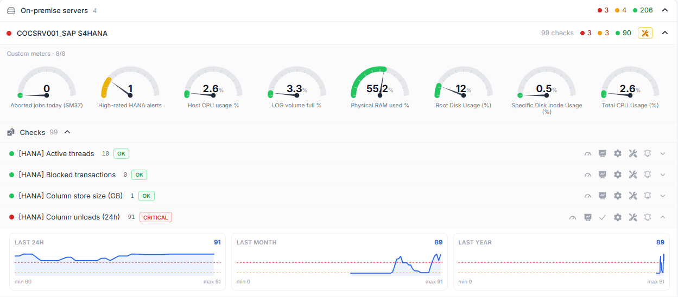This screenshot has width=678, height=297.
Task: Click red 3 count in On-premise servers header
Action: click(x=603, y=10)
